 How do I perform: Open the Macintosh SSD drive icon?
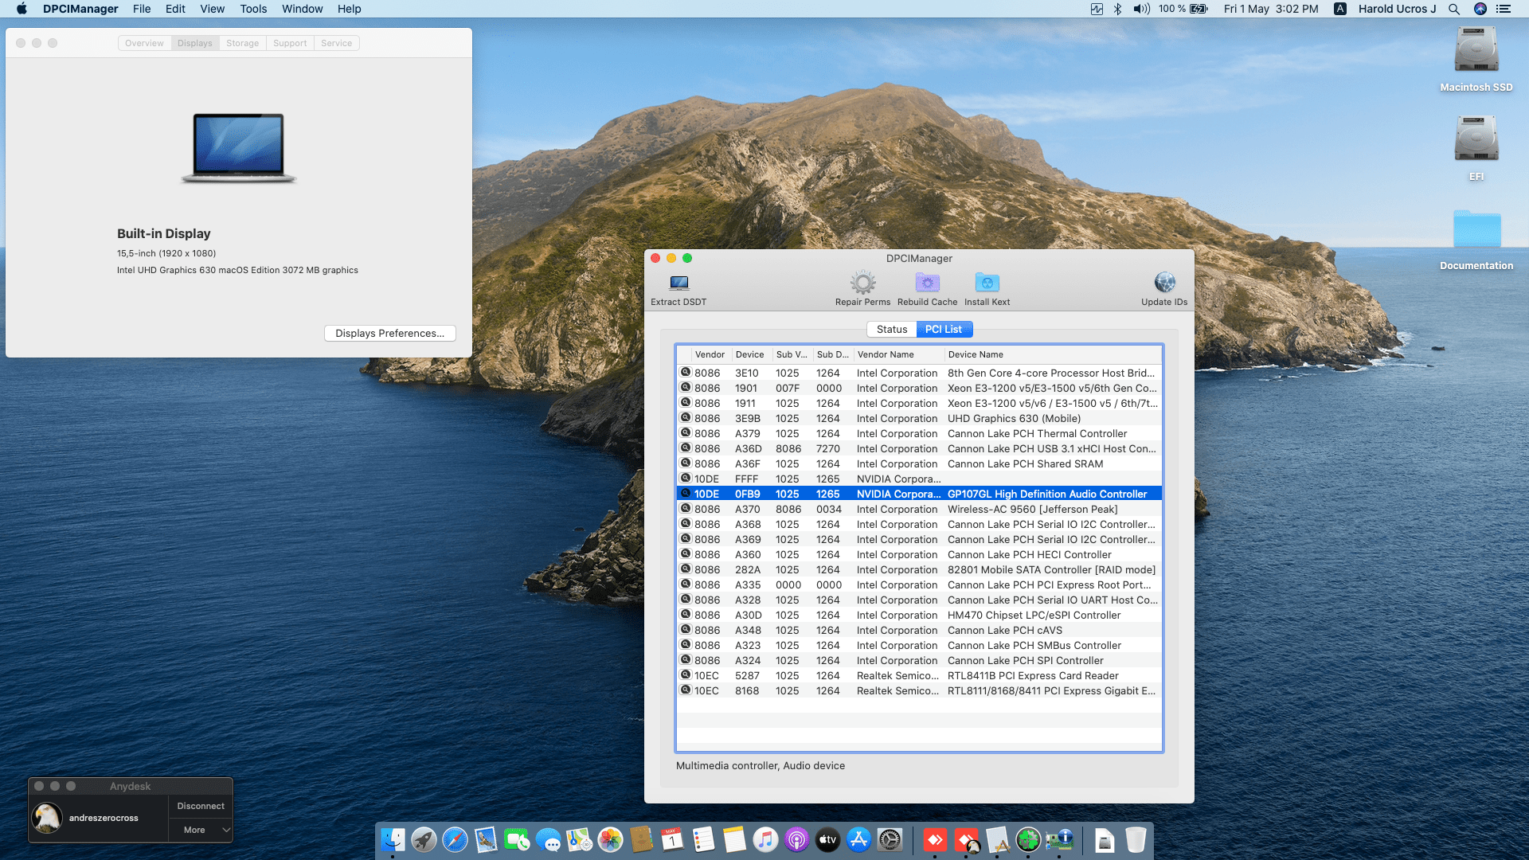(x=1476, y=50)
